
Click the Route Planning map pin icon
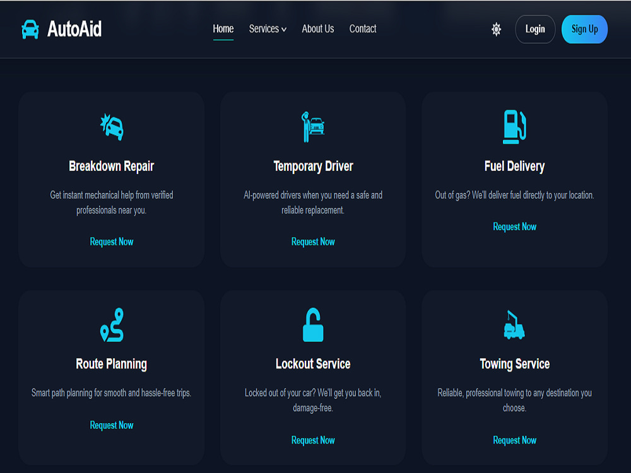pos(112,325)
